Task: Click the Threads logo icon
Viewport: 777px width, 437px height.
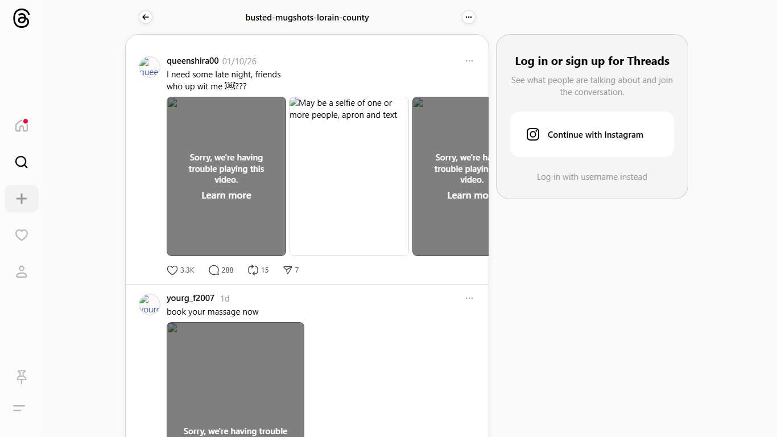Action: point(21,18)
